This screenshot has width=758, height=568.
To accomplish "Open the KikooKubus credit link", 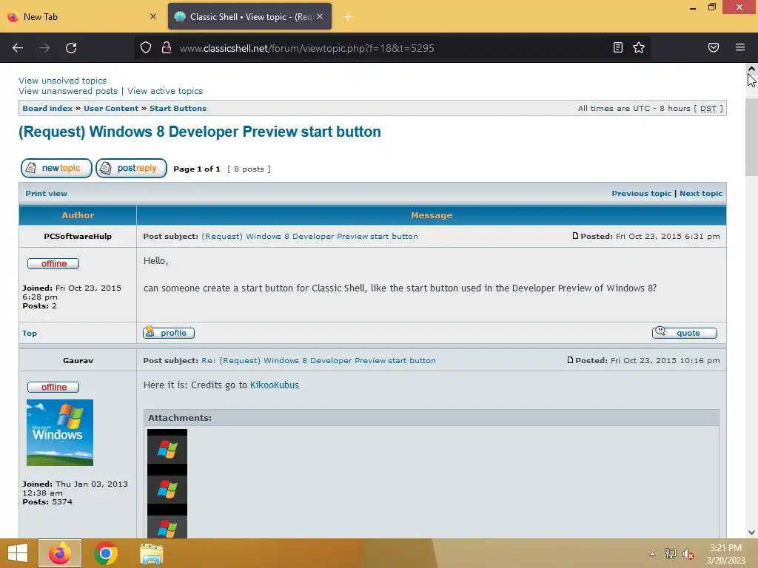I will (x=275, y=385).
